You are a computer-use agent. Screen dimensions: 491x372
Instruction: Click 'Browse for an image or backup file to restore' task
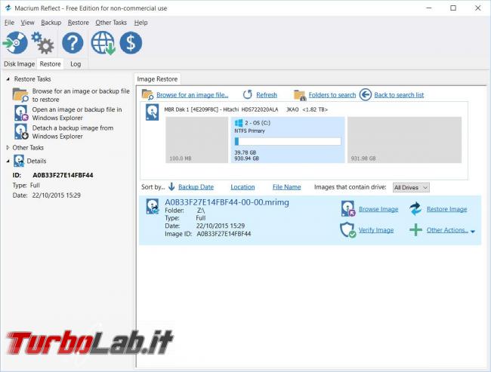pyautogui.click(x=81, y=95)
